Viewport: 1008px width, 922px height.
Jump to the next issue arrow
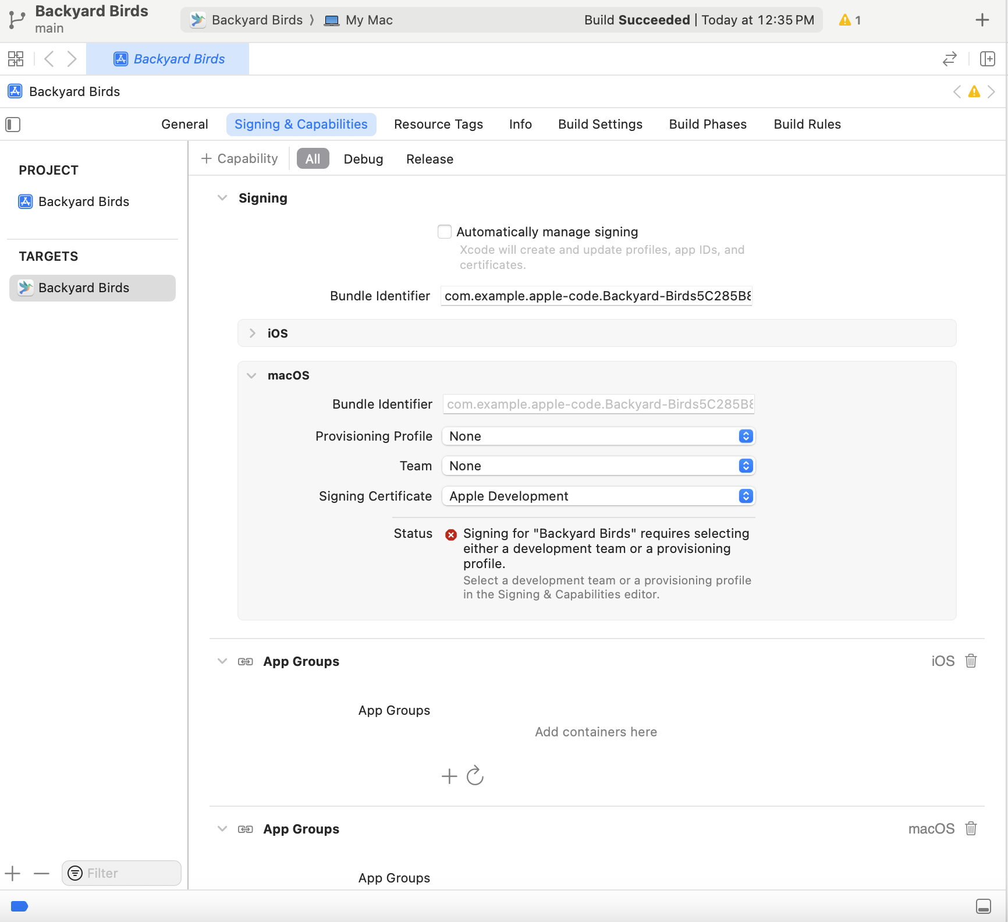991,91
